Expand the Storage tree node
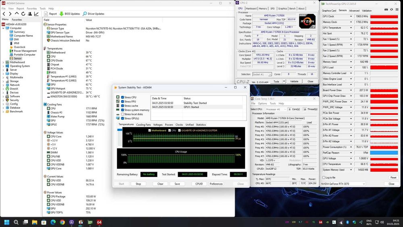This screenshot has width=403, height=227. (x=3, y=81)
